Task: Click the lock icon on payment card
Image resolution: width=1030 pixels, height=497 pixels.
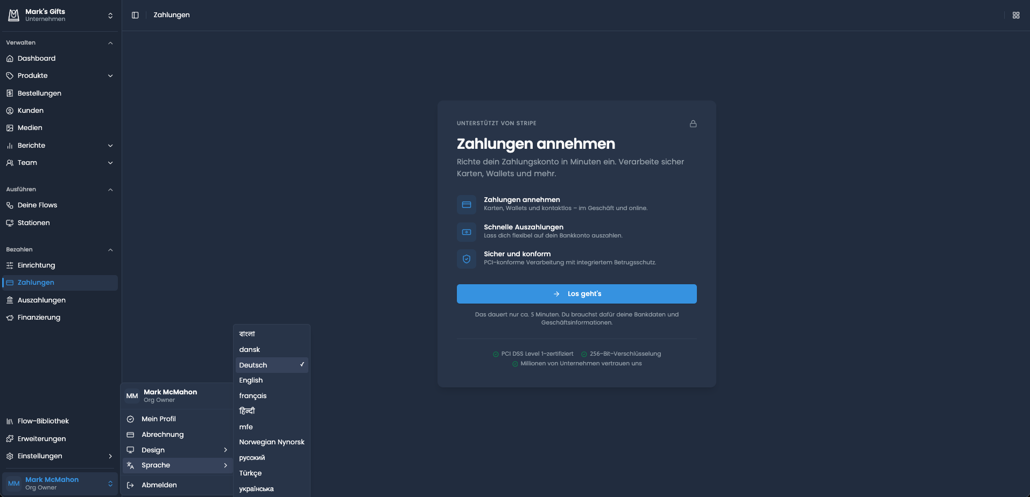Action: pos(693,124)
